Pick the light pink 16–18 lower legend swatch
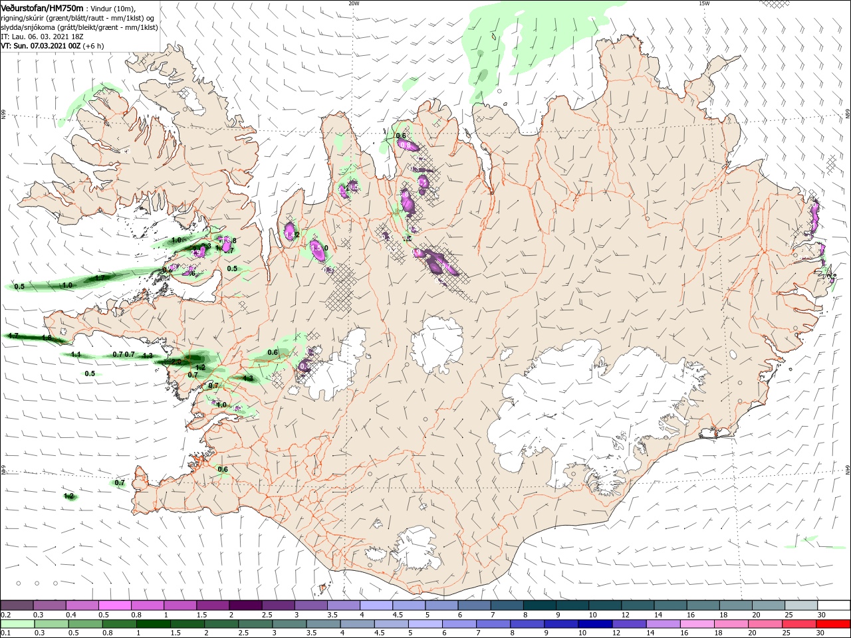The image size is (851, 638). tap(697, 624)
